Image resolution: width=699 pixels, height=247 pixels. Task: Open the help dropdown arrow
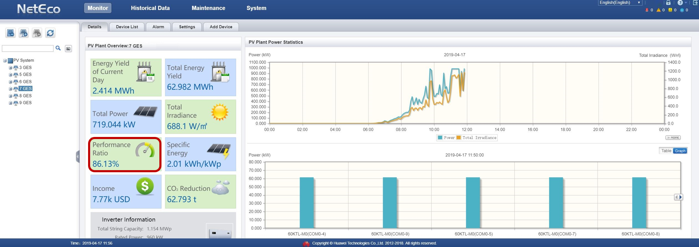click(686, 3)
